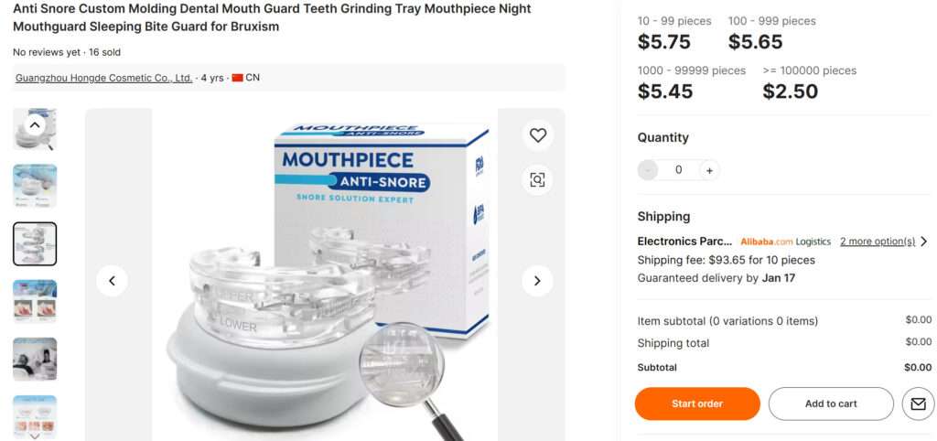
Task: Show next product image
Action: pyautogui.click(x=537, y=281)
